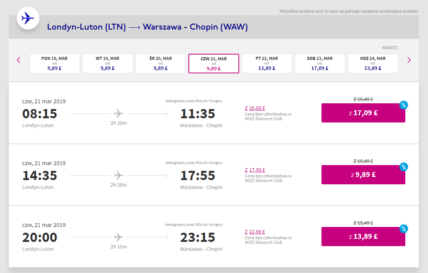Select the WT 19, MAR date tab
Viewport: 428px width, 273px height.
point(108,63)
